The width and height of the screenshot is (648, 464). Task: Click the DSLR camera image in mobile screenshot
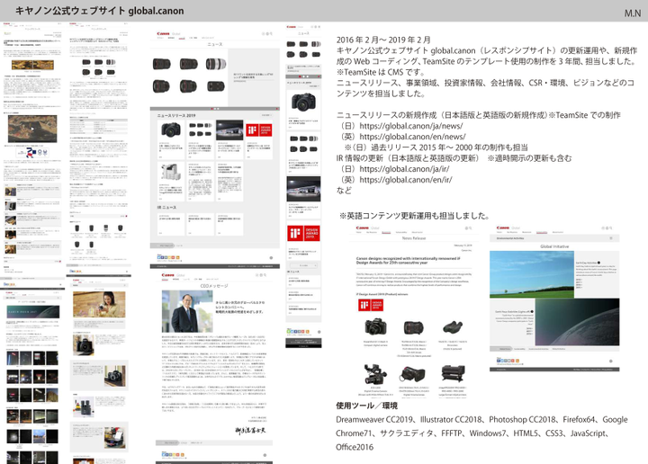(x=303, y=103)
